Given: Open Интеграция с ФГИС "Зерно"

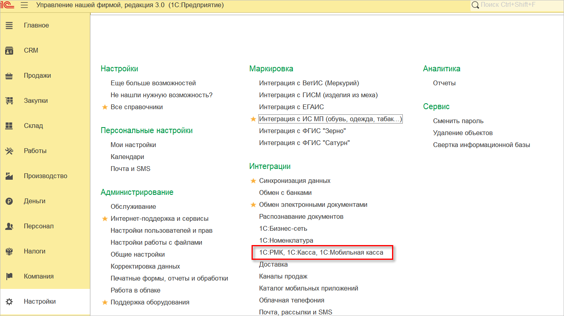Looking at the screenshot, I should coord(302,131).
